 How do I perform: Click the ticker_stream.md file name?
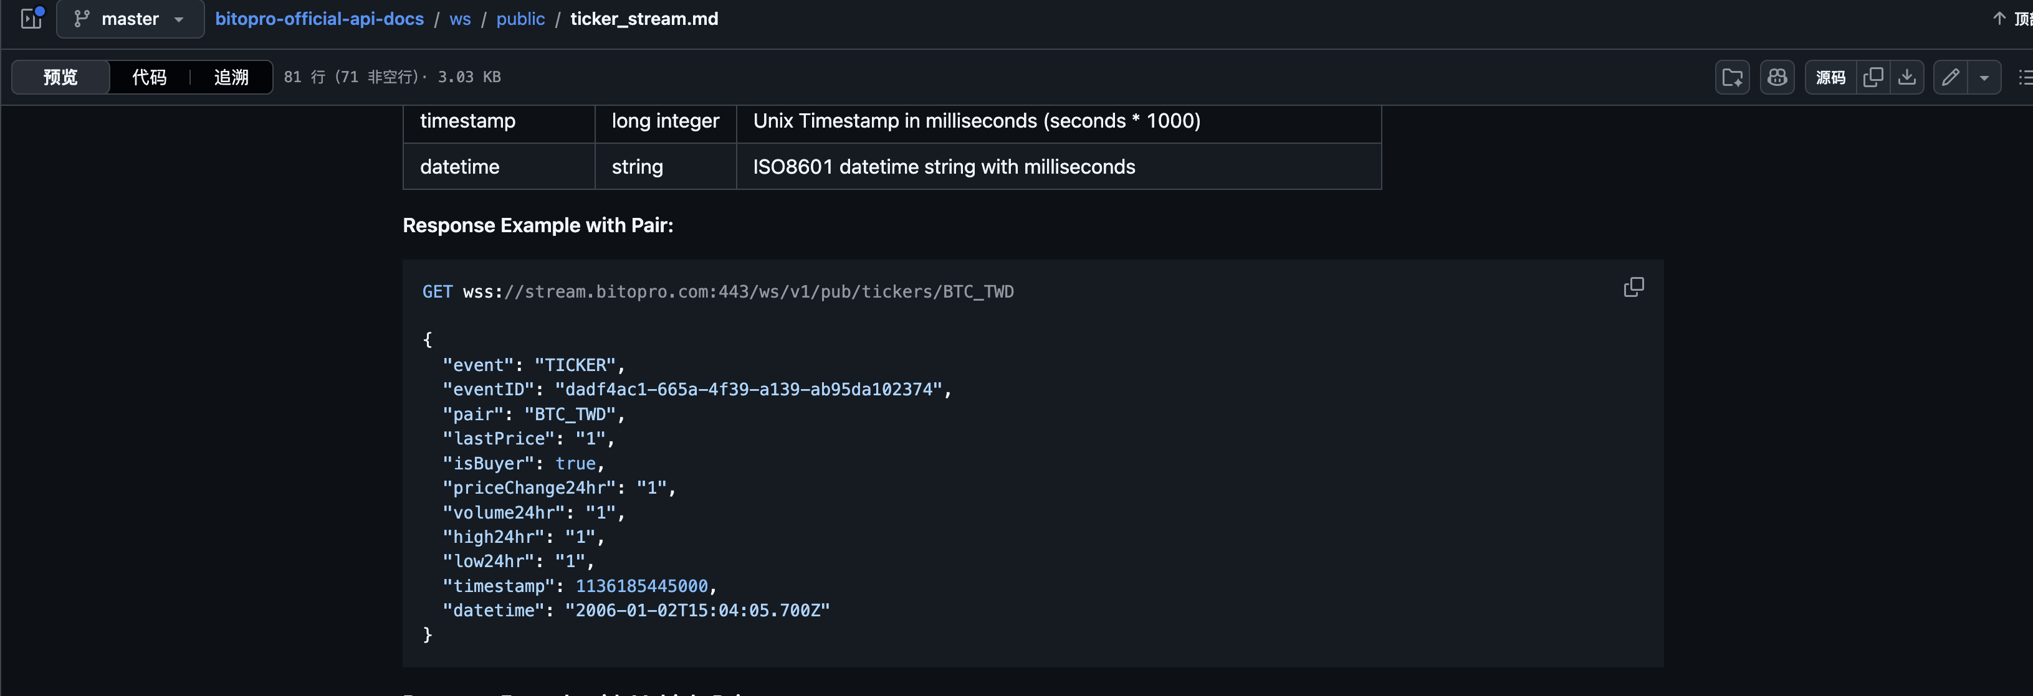coord(644,19)
